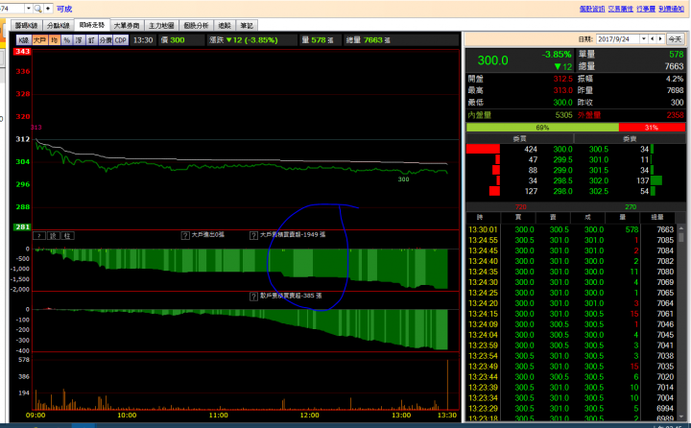Click the red 31% outer volume bar
This screenshot has height=428, width=691.
(652, 128)
